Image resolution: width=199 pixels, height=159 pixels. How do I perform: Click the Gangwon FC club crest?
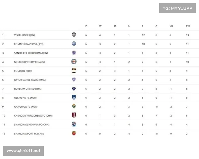click(74, 106)
